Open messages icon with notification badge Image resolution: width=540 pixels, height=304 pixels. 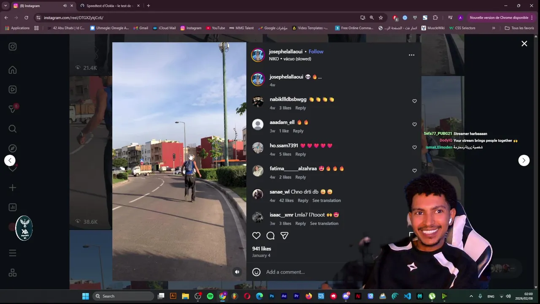click(x=13, y=109)
